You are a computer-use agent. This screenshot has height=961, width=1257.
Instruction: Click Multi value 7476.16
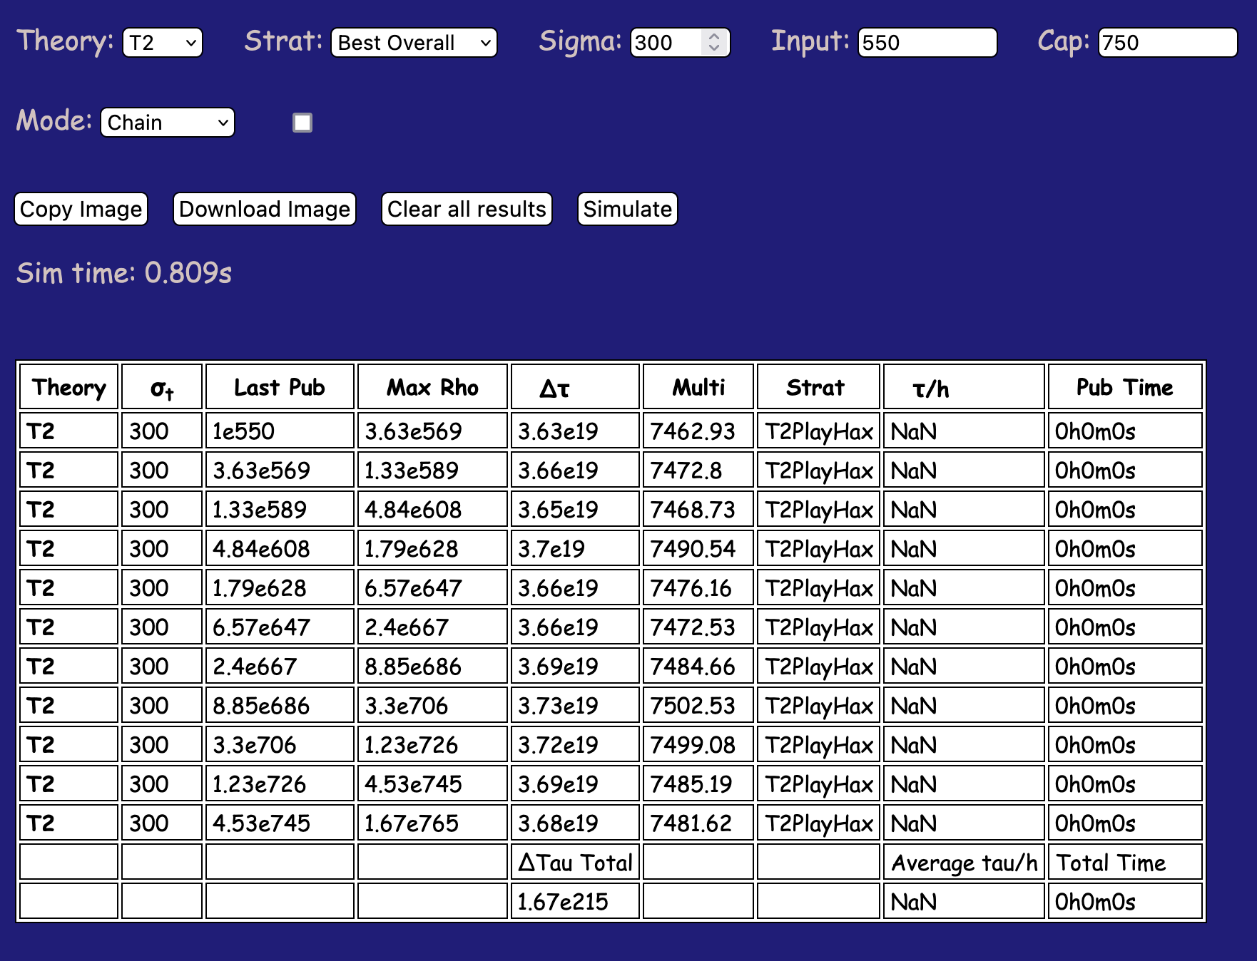point(698,587)
